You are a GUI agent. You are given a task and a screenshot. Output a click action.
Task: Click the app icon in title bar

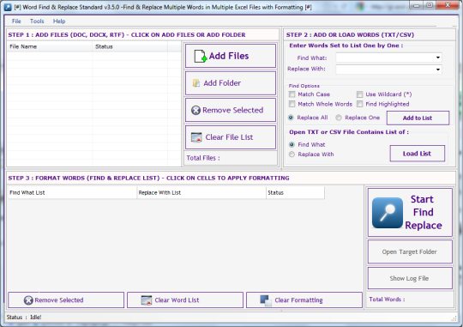coord(8,7)
